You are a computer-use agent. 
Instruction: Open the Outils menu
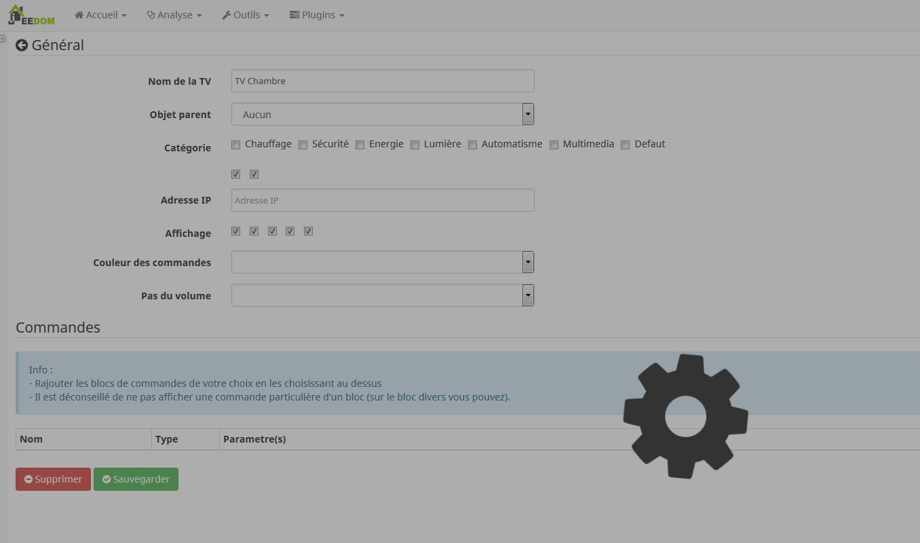[x=246, y=15]
